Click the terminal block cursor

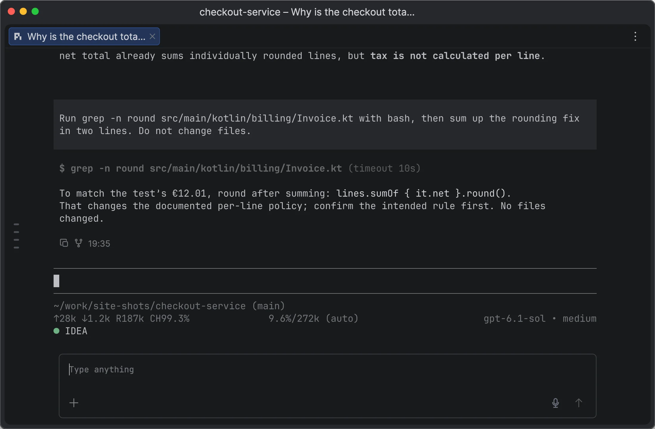tap(57, 281)
